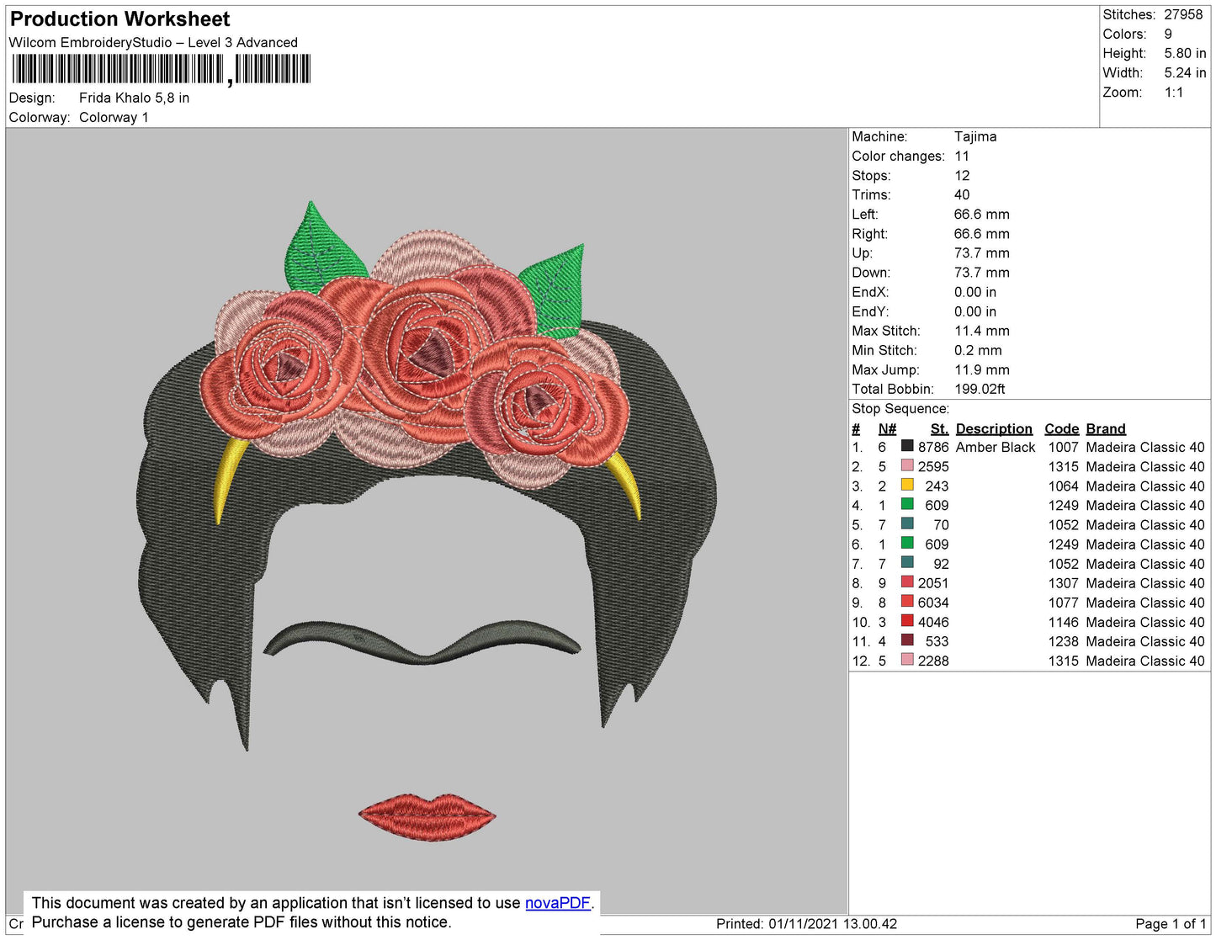1216x940 pixels.
Task: Click the Brand column header
Action: [1106, 429]
